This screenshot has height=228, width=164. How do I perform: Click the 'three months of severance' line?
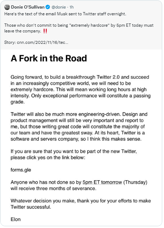[53, 188]
